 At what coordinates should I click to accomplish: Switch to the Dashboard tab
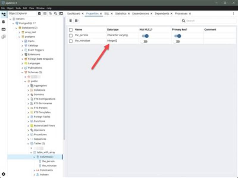point(73,13)
